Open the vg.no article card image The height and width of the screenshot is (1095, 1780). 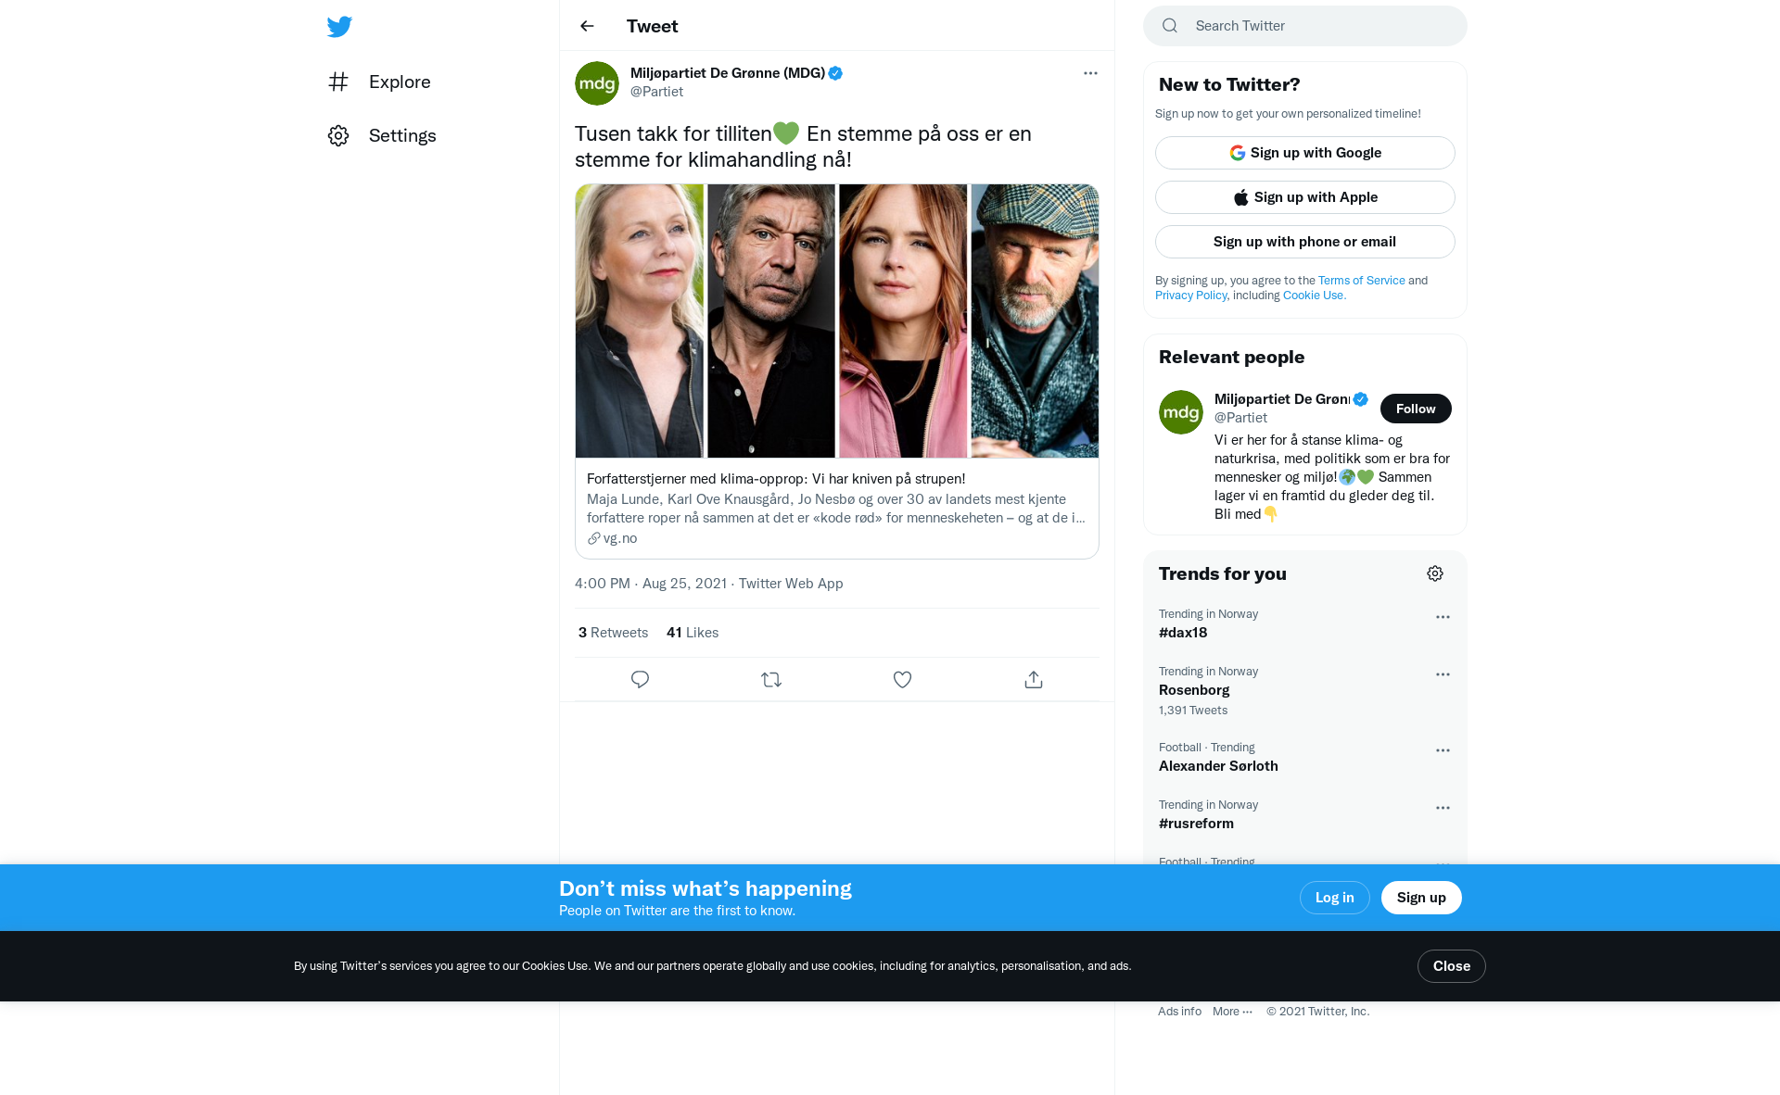(837, 321)
